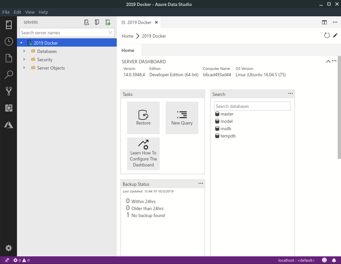Open Extensions icon in activity bar
The width and height of the screenshot is (341, 264).
tap(8, 108)
